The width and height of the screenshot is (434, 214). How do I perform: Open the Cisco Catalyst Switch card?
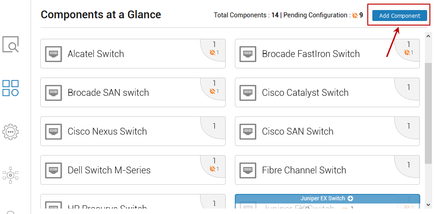coord(327,92)
